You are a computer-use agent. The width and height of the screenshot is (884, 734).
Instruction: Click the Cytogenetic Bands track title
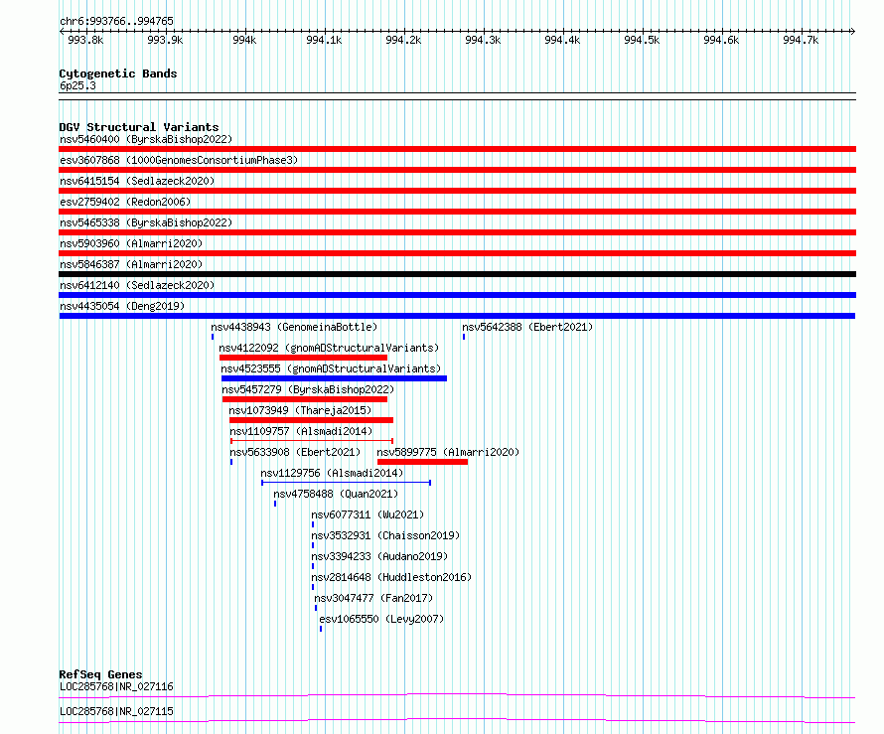click(118, 73)
